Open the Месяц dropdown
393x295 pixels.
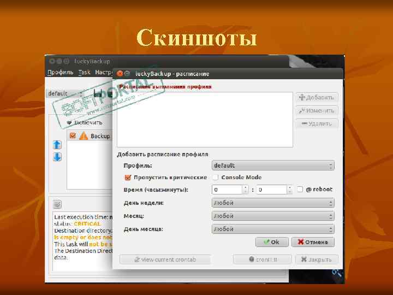coord(273,216)
